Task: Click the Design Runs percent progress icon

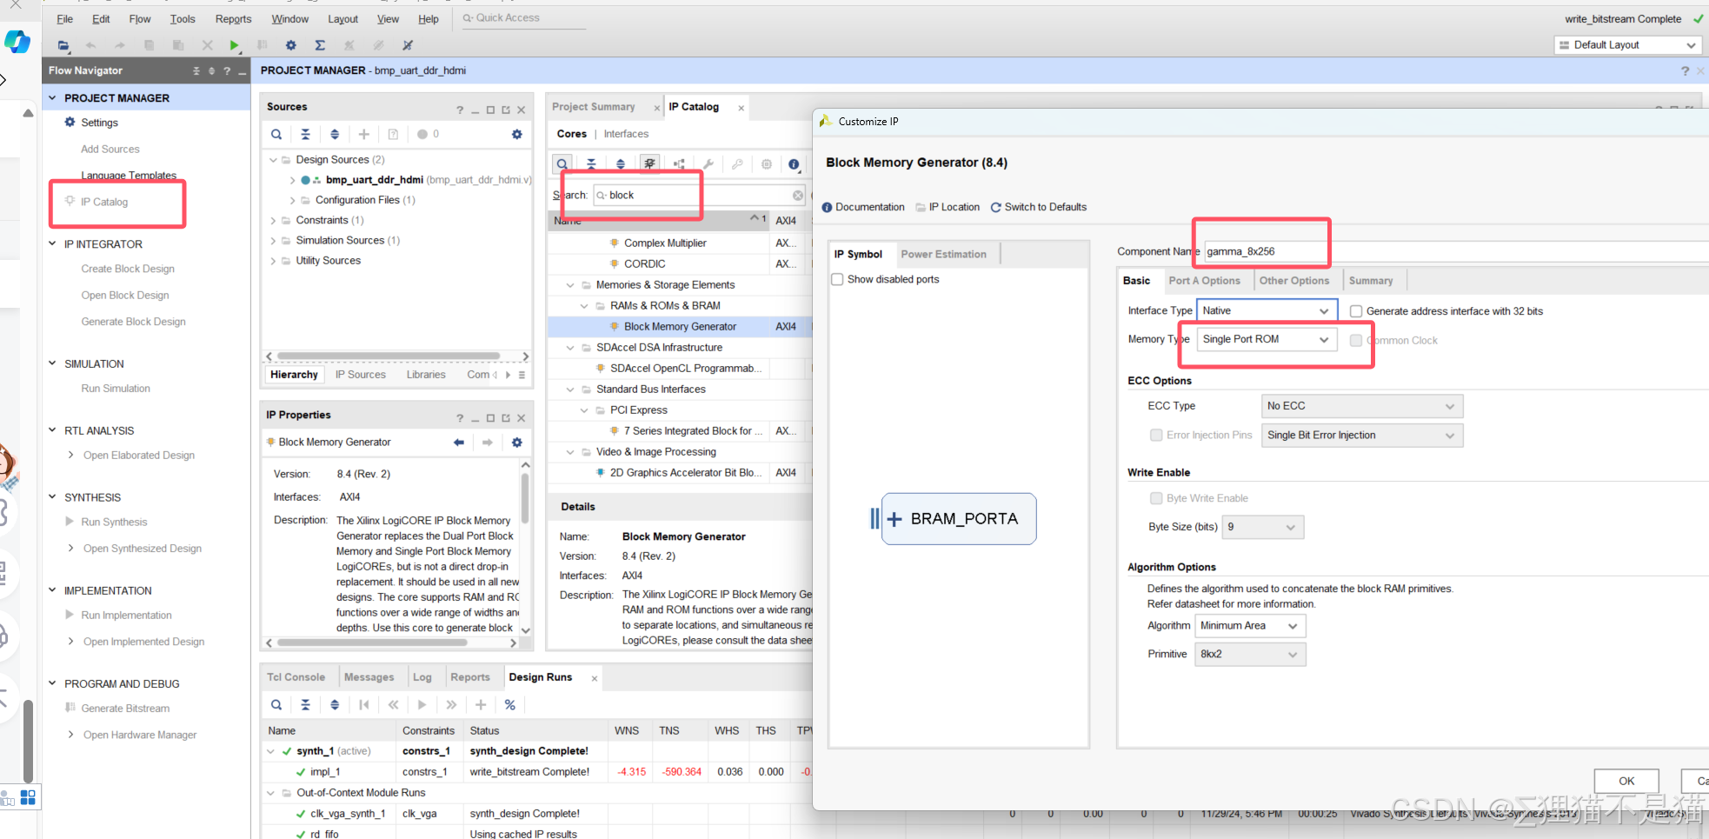Action: (510, 704)
